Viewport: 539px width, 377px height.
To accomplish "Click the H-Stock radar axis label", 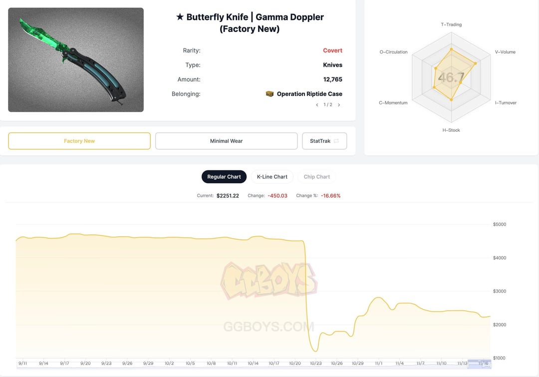I will [451, 130].
